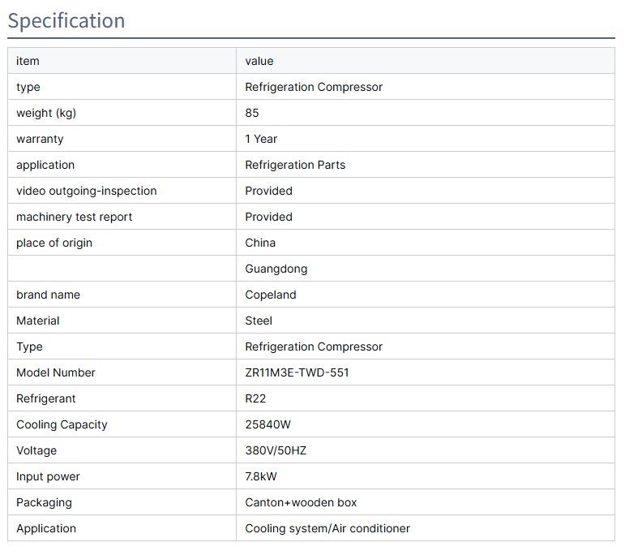Click the Specification heading
625x551 pixels.
[x=66, y=20]
